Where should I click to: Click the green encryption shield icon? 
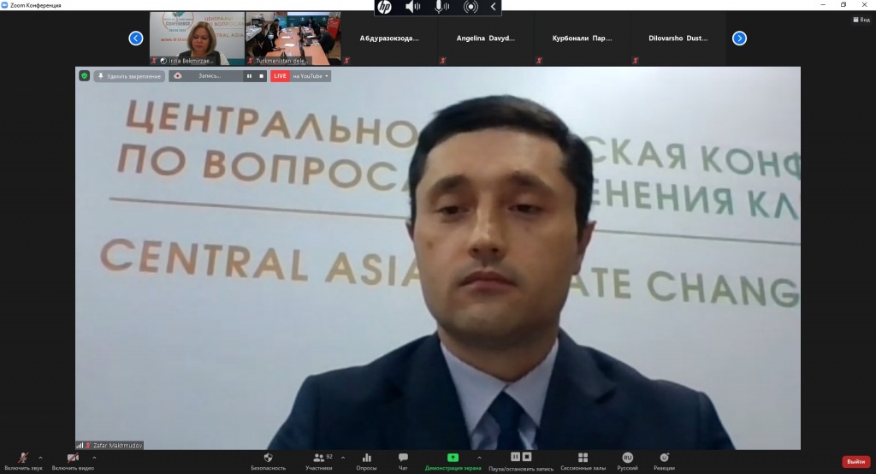[84, 76]
